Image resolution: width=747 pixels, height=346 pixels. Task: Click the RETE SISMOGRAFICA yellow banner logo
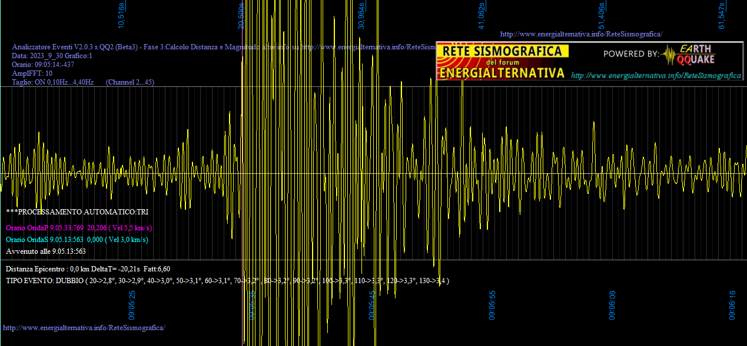503,52
